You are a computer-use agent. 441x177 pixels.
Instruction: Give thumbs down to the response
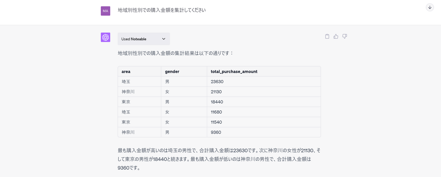click(x=345, y=36)
